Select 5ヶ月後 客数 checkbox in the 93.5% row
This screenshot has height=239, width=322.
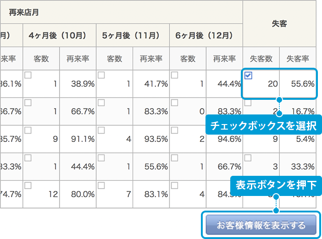click(x=101, y=130)
